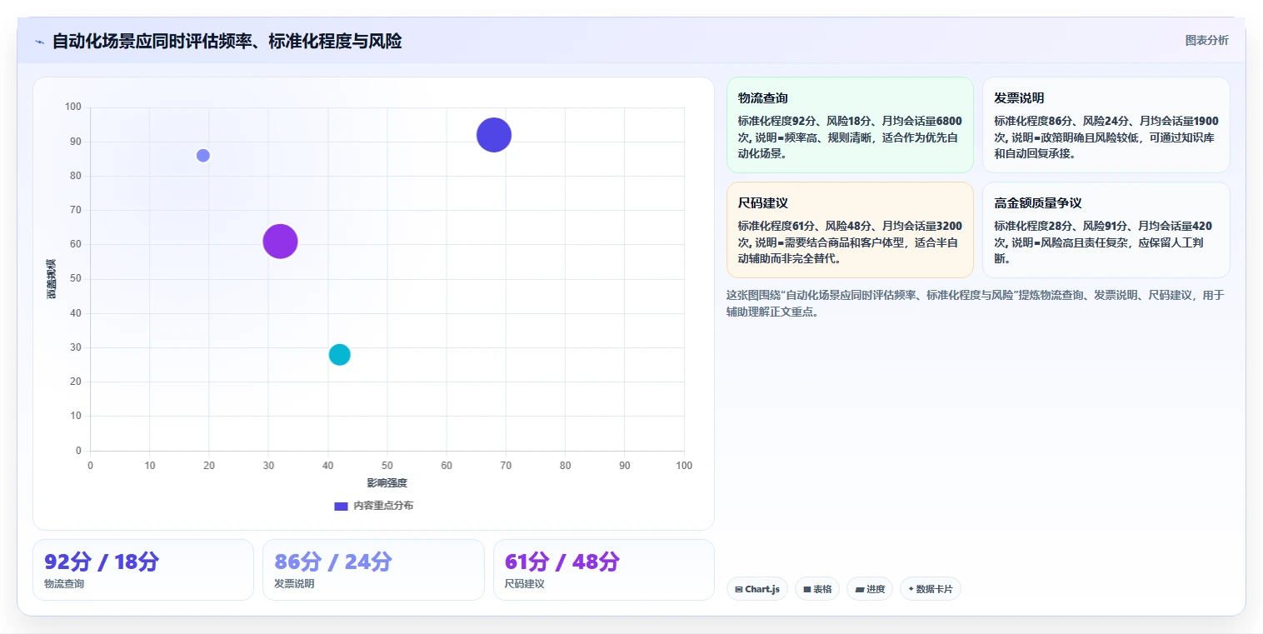Click the 发票说明 label under 86分 stat
1263x634 pixels.
294,584
